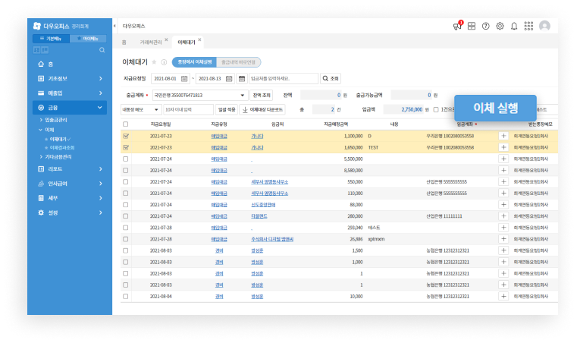The height and width of the screenshot is (343, 577).
Task: Click plus icon in first 가나다 row
Action: point(503,136)
